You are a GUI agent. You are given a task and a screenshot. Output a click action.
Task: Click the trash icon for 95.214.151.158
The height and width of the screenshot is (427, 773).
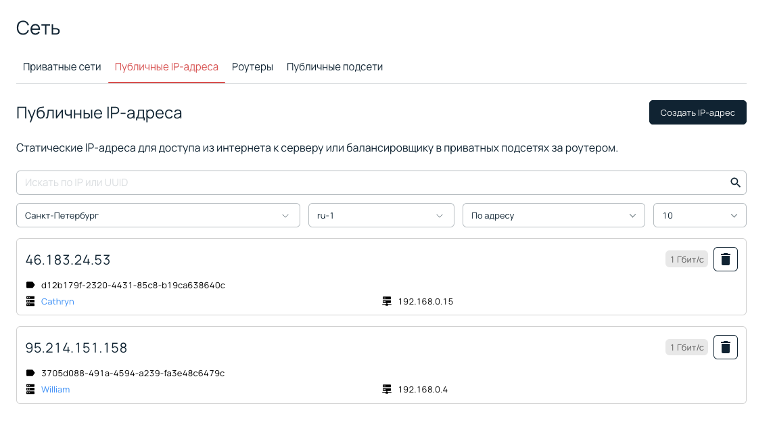725,347
